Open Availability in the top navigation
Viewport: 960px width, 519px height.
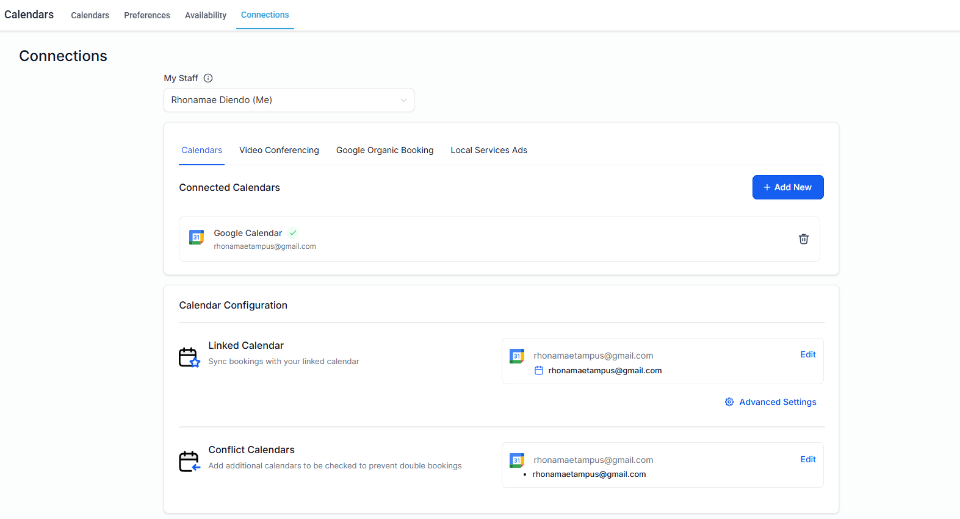(206, 15)
